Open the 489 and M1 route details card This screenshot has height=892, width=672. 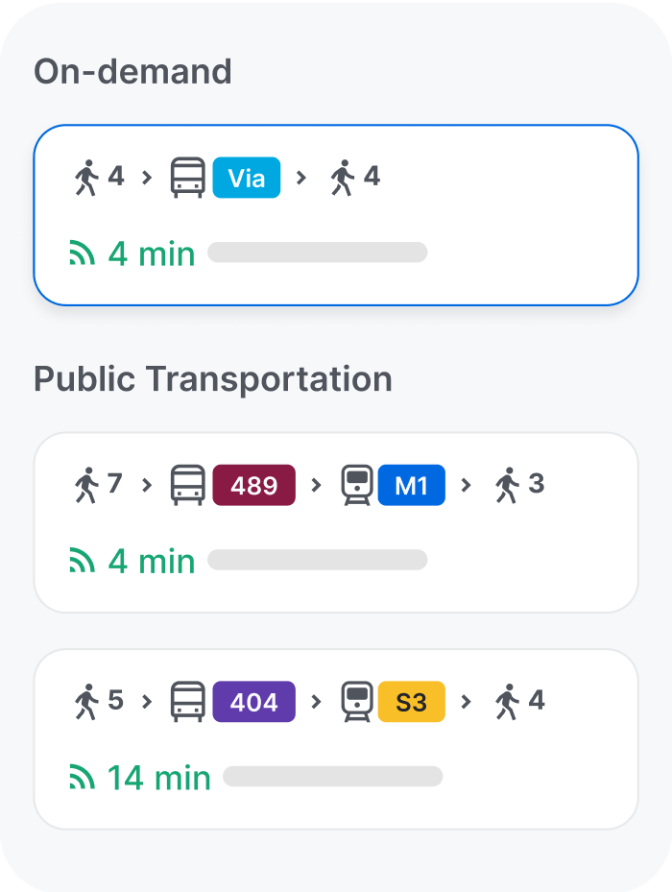(336, 521)
